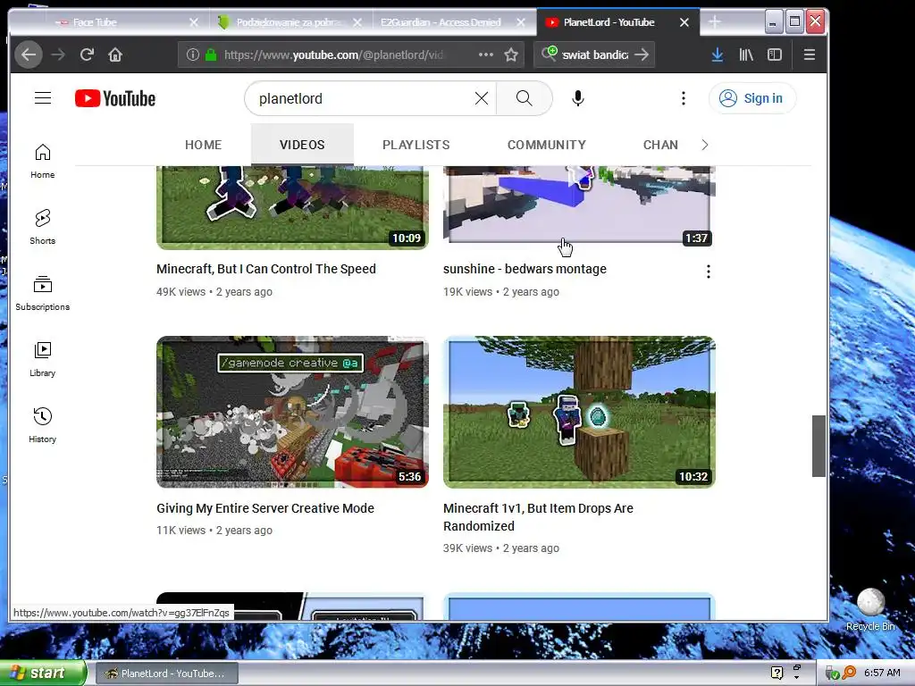Open the PLAYLISTS channel tab
The image size is (915, 686).
pos(416,145)
